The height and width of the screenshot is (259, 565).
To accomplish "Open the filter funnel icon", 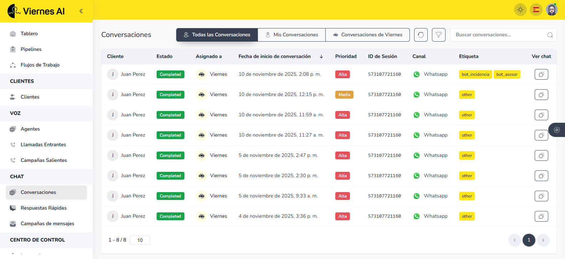I will tap(439, 35).
